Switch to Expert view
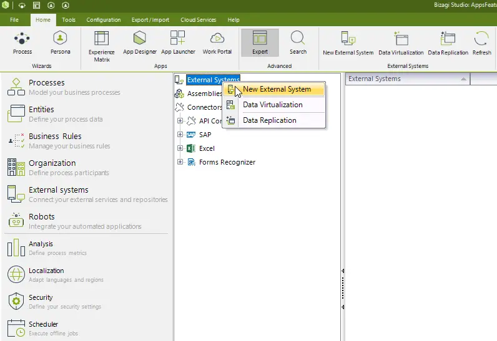This screenshot has width=497, height=341. click(x=260, y=43)
